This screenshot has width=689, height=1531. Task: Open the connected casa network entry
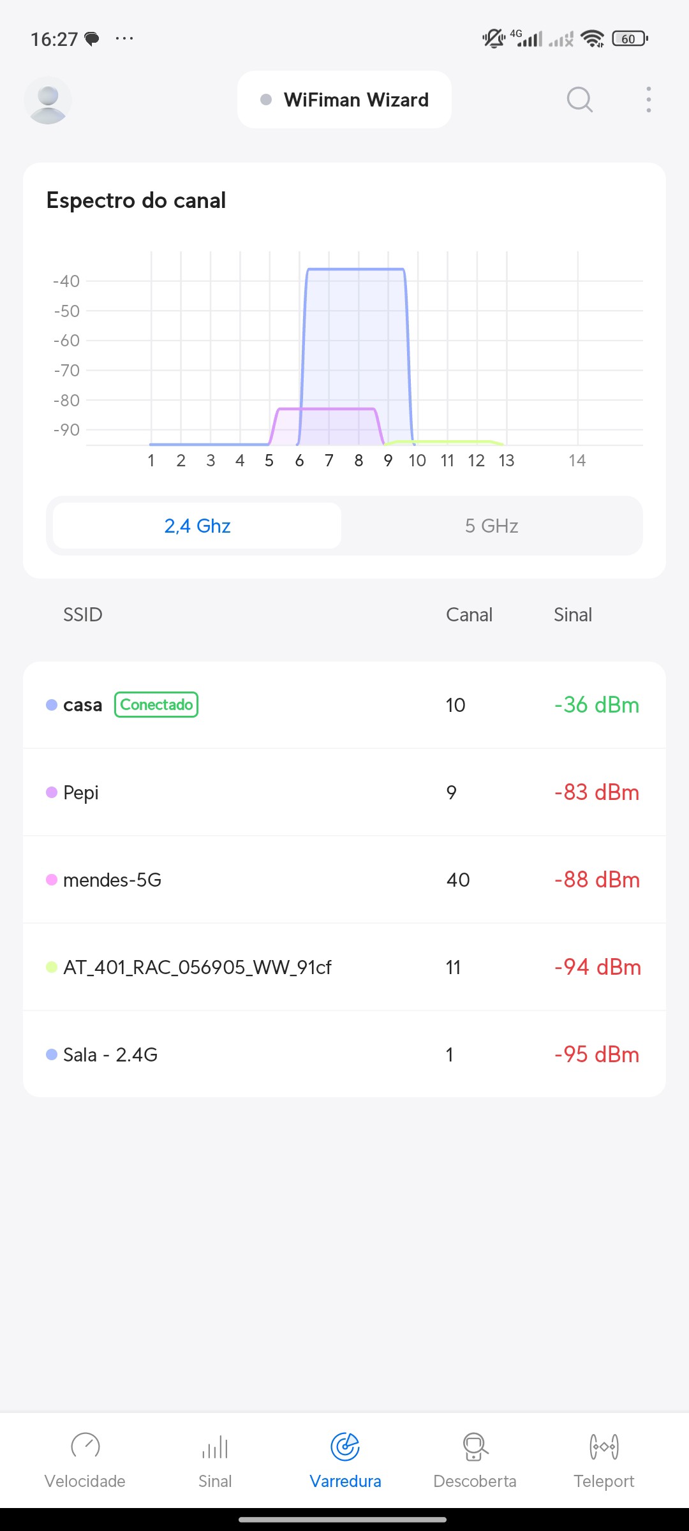(x=344, y=705)
